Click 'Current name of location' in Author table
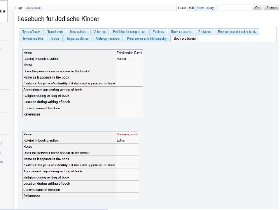Image resolution: width=280 pixels, height=210 pixels. 42,108
